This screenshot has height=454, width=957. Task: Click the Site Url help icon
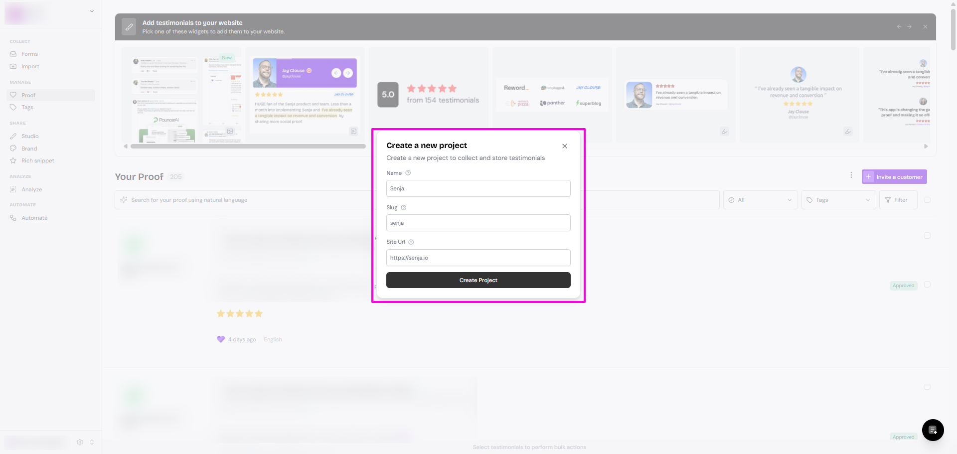[x=411, y=242]
